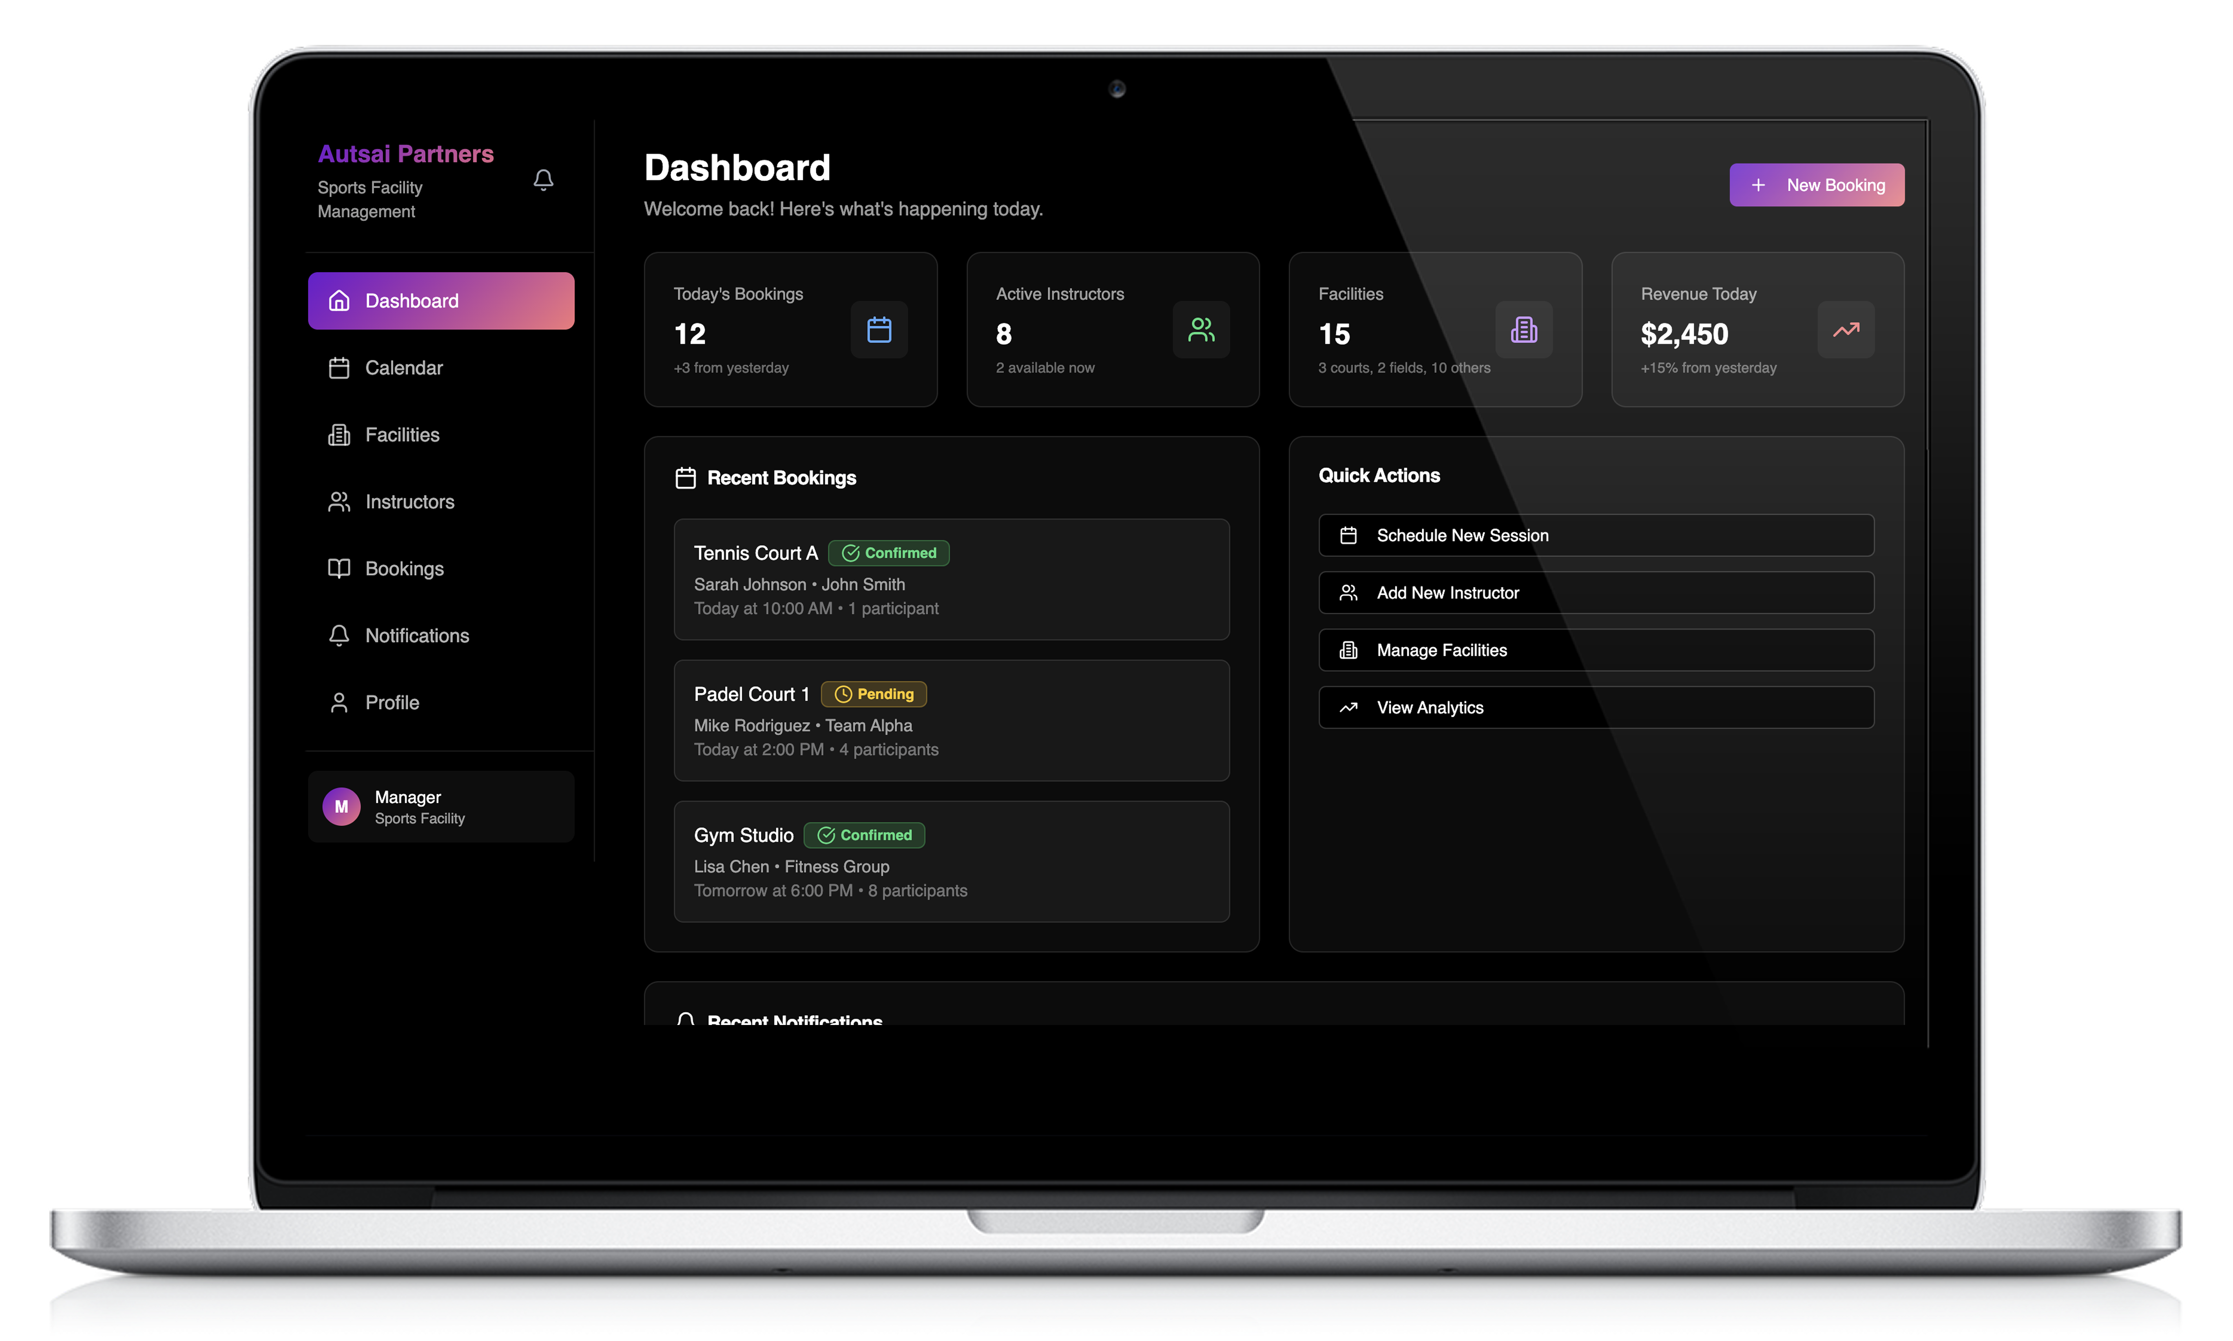Click the notification bell icon beside Autsai Partners
The image size is (2233, 1341).
click(x=543, y=180)
